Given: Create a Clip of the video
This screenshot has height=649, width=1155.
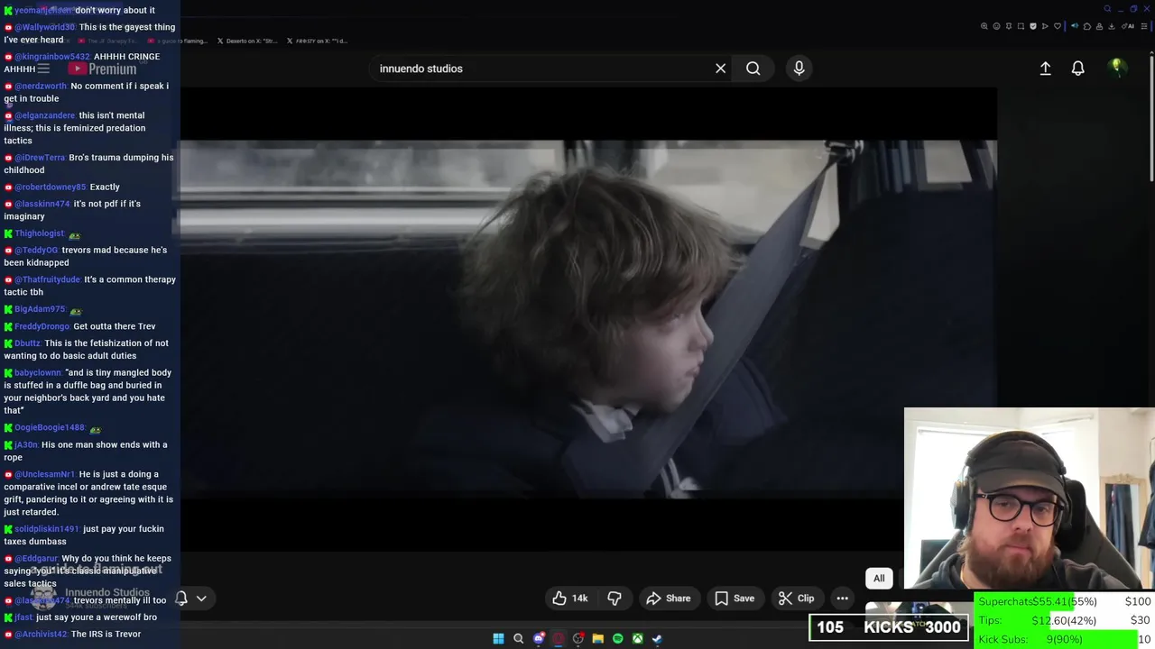Looking at the screenshot, I should coord(797,598).
